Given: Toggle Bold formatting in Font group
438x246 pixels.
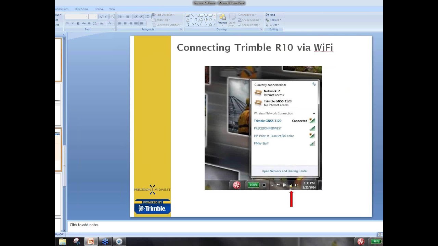Looking at the screenshot, I should click(67, 23).
